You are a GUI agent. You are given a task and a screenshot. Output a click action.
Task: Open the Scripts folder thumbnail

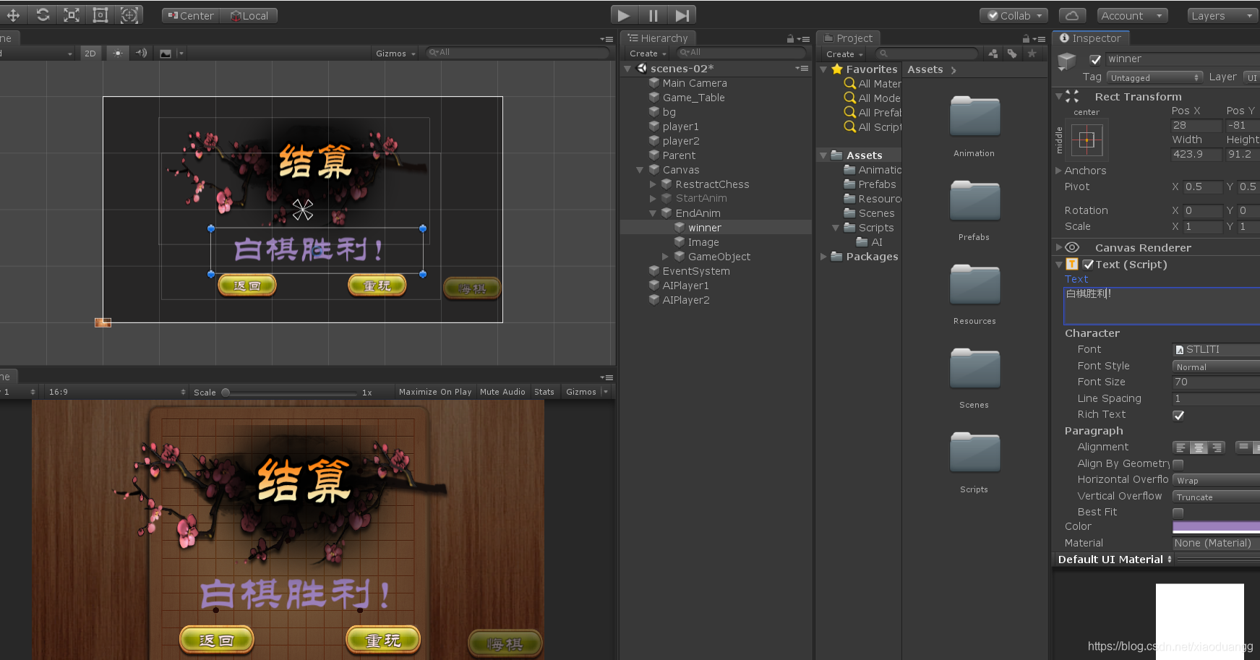click(x=974, y=453)
